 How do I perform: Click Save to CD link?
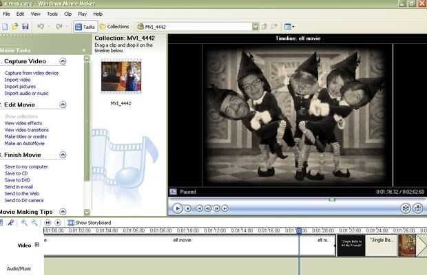(16, 173)
